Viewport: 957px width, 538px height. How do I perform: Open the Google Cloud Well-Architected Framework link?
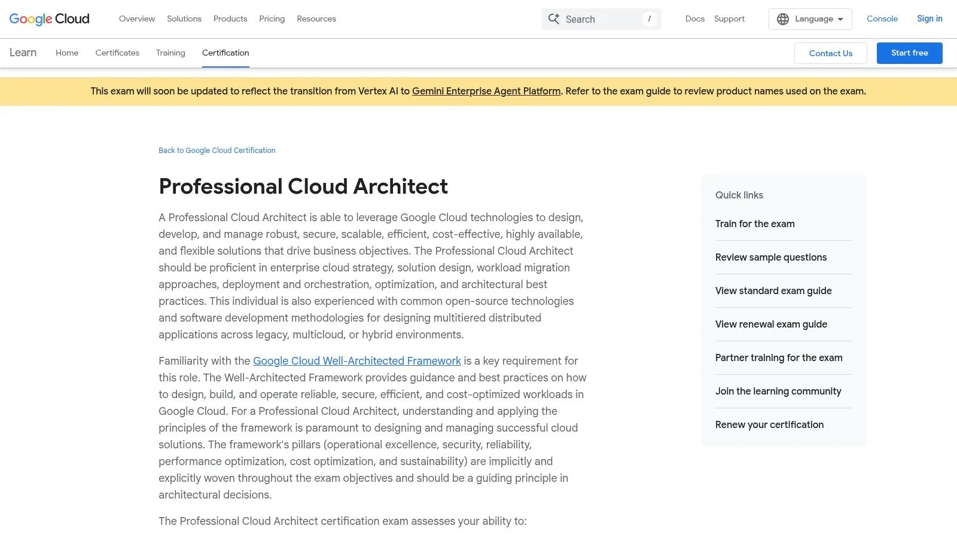click(x=357, y=361)
